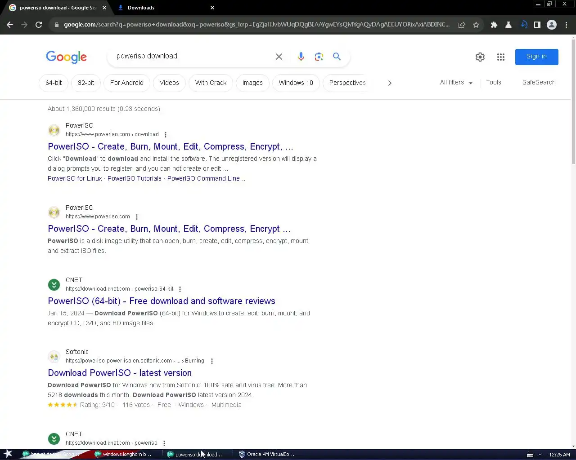Image resolution: width=576 pixels, height=460 pixels.
Task: Bookmark this page with the star icon
Action: pos(476,25)
